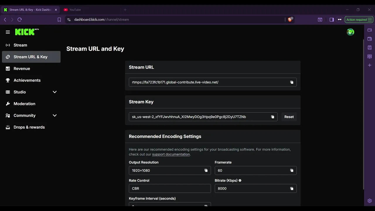The image size is (375, 211).
Task: Open the user profile avatar
Action: (x=350, y=32)
